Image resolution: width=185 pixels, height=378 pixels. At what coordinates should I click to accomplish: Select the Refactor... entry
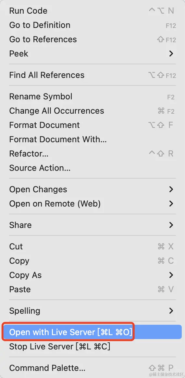(x=92, y=154)
